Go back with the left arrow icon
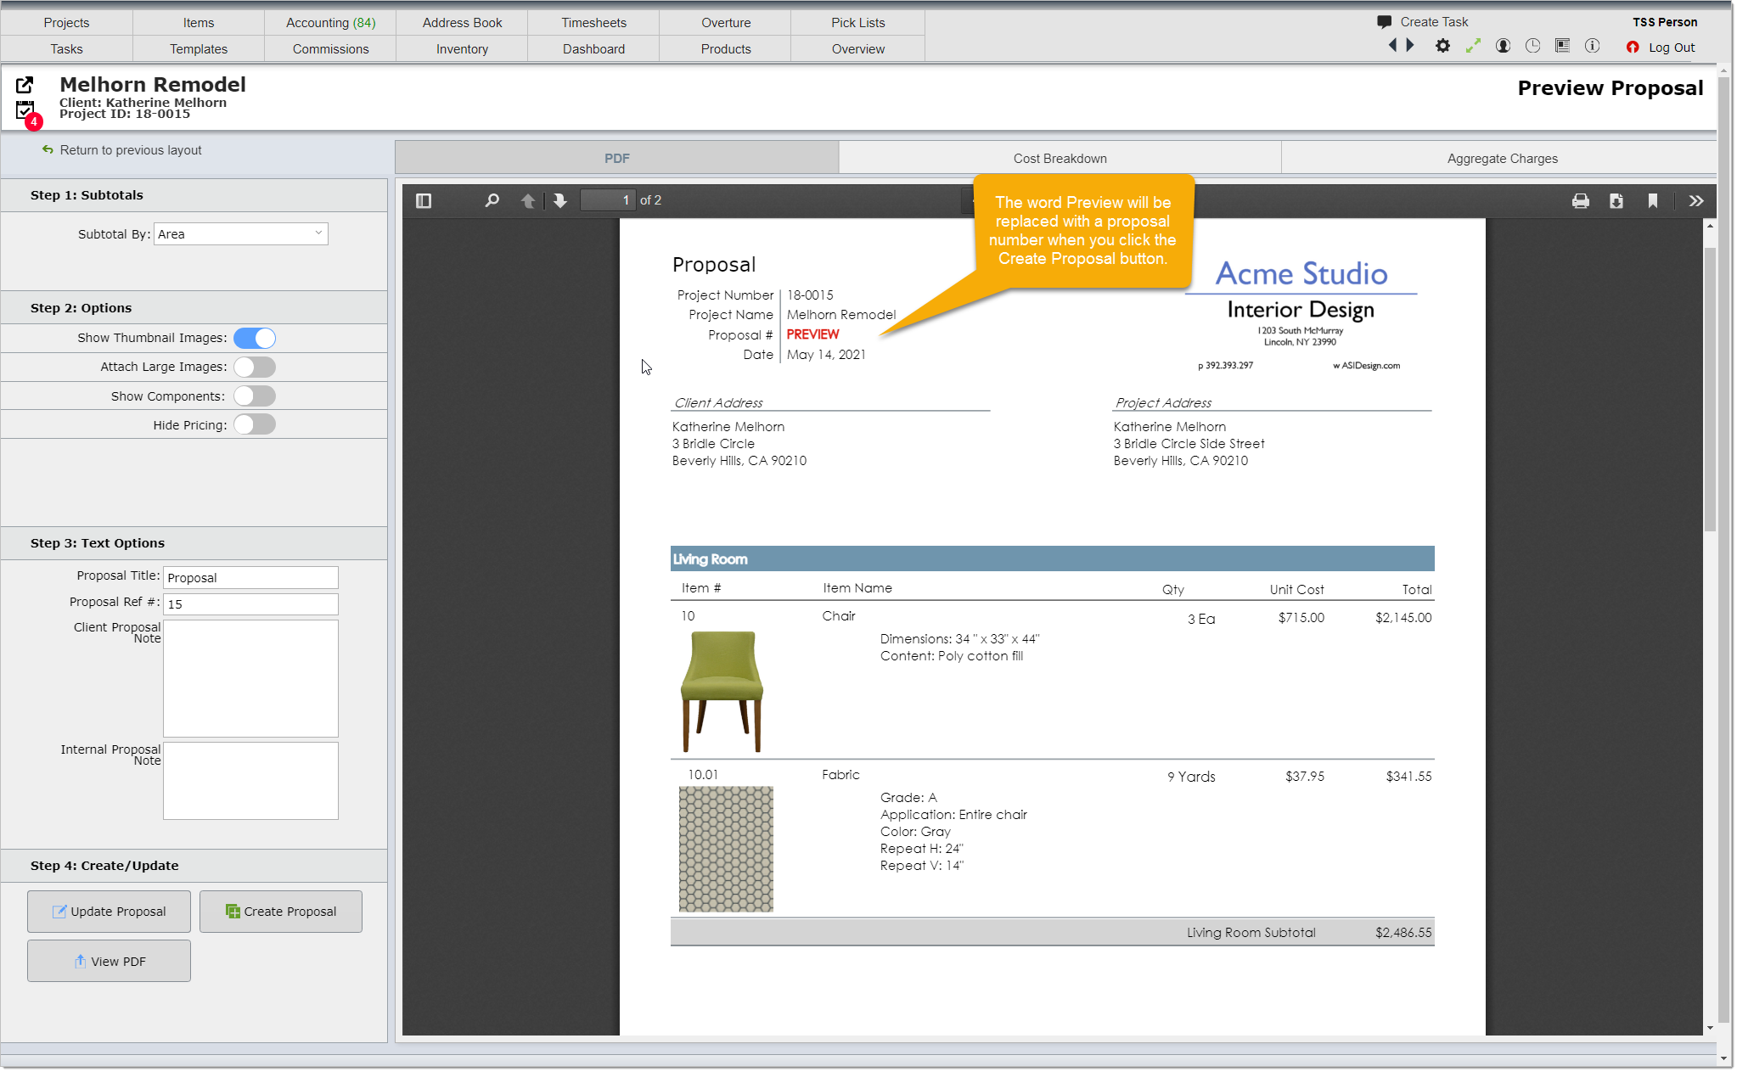The width and height of the screenshot is (1737, 1072). coord(1392,46)
